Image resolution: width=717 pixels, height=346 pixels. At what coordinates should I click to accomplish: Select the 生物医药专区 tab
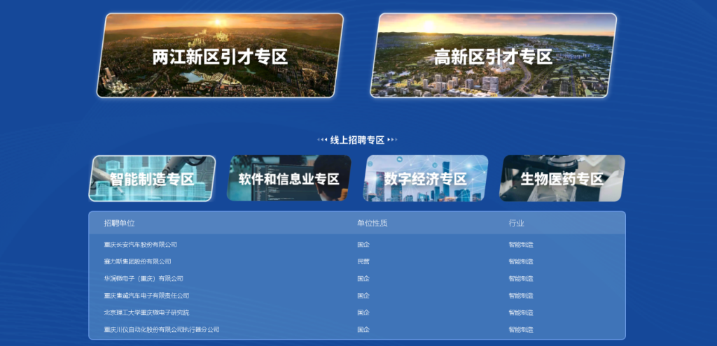tap(562, 179)
